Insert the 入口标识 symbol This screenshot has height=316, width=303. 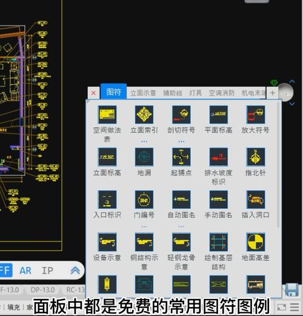[x=107, y=199]
